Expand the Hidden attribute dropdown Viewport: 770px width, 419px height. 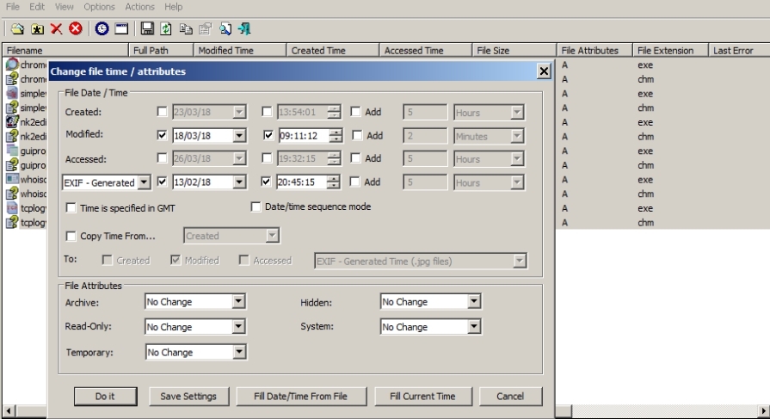(x=474, y=302)
